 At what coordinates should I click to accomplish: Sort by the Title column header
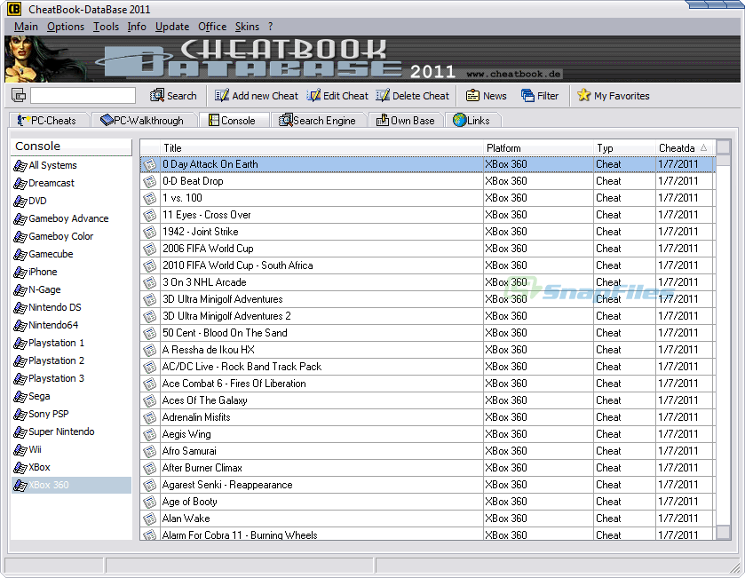[x=321, y=148]
